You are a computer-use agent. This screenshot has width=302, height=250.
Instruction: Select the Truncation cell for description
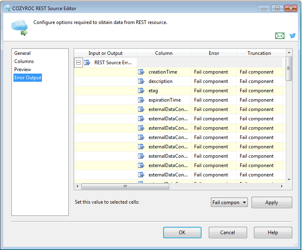point(259,81)
